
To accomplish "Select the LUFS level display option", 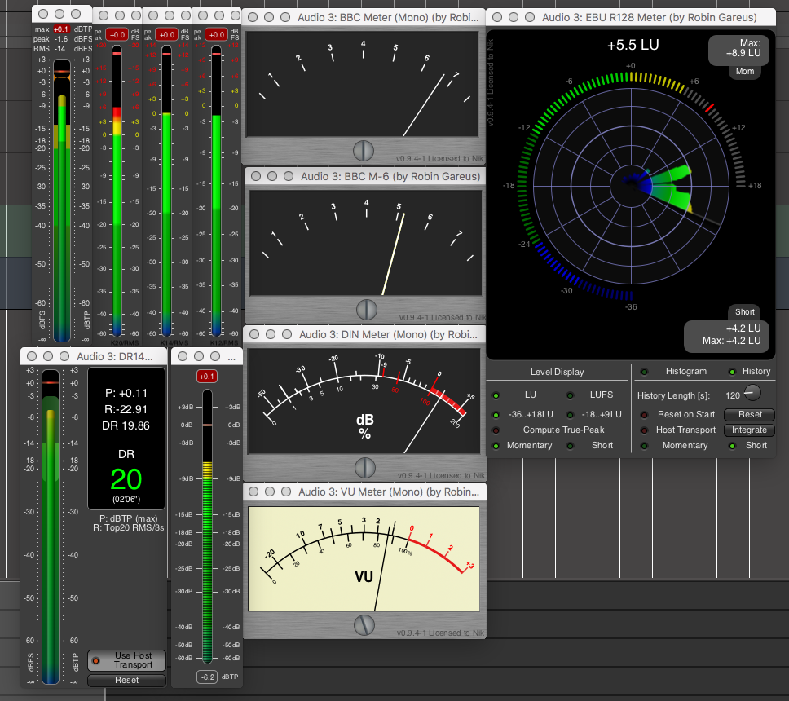I will click(x=602, y=395).
